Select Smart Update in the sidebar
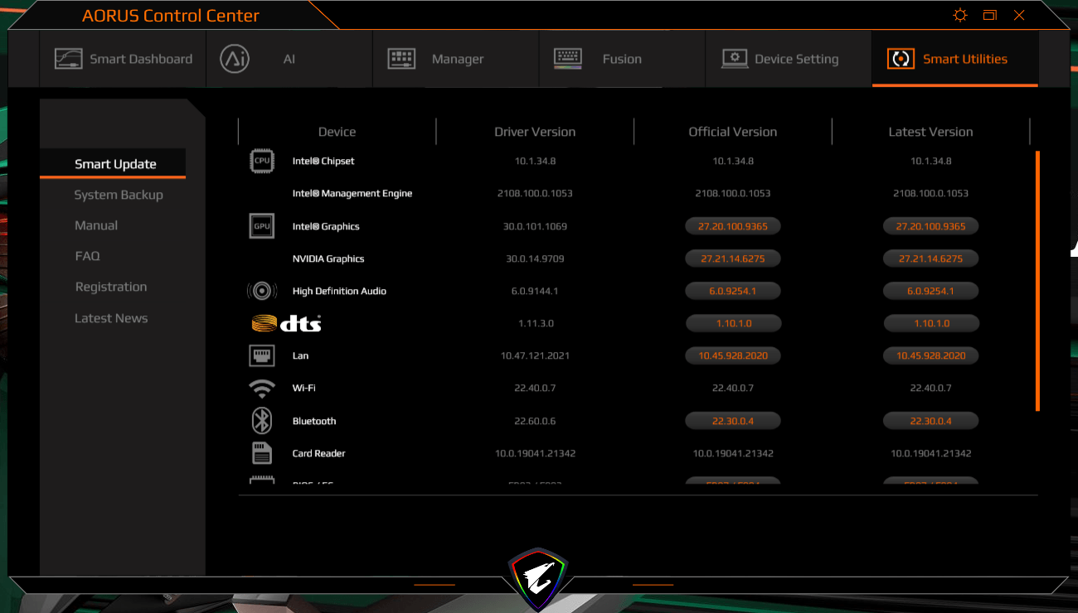 [115, 164]
